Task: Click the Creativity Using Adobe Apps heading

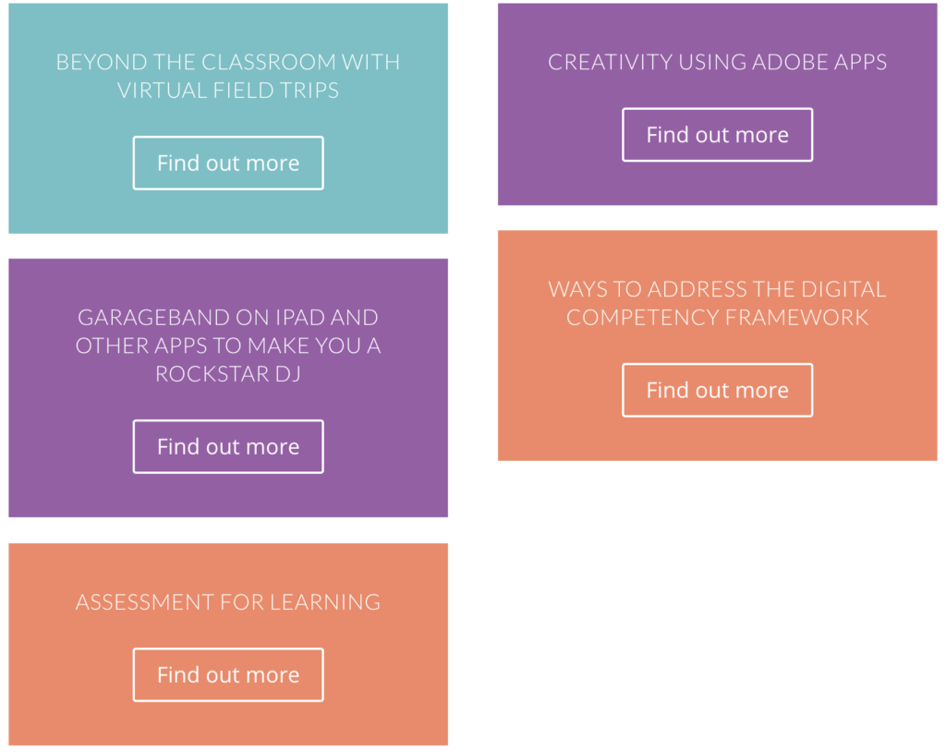Action: click(x=717, y=62)
